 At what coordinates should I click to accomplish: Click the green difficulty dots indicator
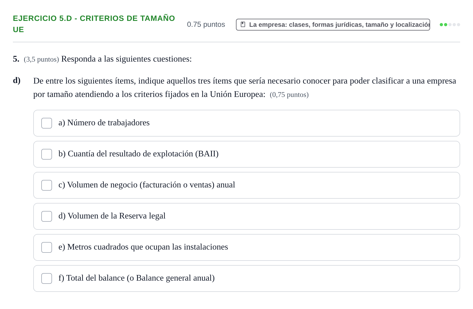point(450,25)
